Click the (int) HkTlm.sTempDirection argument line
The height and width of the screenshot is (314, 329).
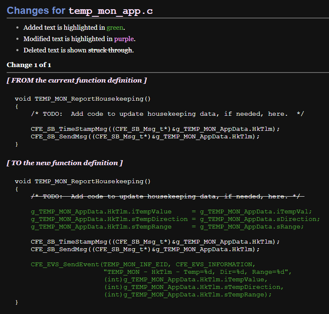194,287
